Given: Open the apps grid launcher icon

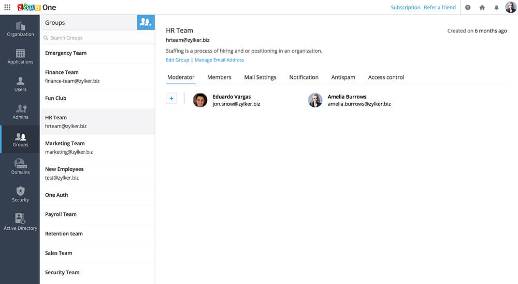Looking at the screenshot, I should [7, 7].
